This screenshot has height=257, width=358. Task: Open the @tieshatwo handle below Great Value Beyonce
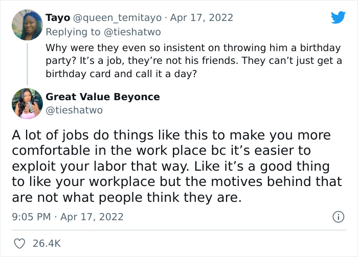pos(74,110)
